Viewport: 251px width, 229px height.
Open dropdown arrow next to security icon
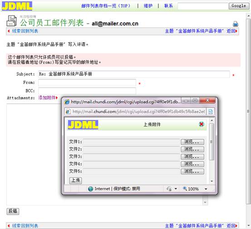tap(176, 189)
